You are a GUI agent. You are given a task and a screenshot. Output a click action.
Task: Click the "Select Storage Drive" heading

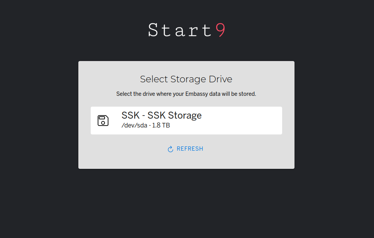pyautogui.click(x=186, y=79)
